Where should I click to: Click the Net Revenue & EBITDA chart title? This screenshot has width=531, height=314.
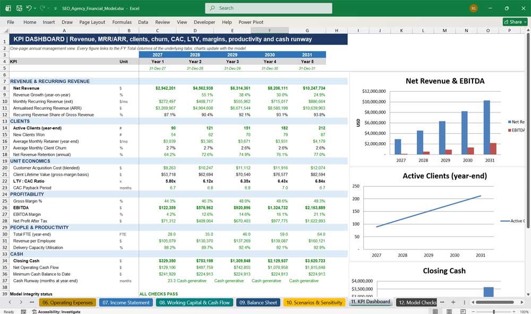[x=445, y=81]
